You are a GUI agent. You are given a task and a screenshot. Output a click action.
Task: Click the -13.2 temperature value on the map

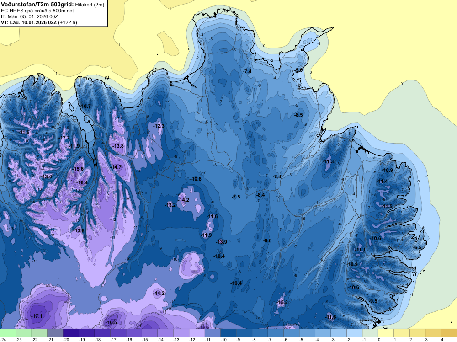pyautogui.click(x=170, y=205)
